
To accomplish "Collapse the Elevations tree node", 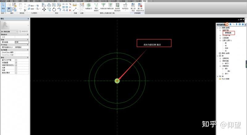I will click(220, 40).
